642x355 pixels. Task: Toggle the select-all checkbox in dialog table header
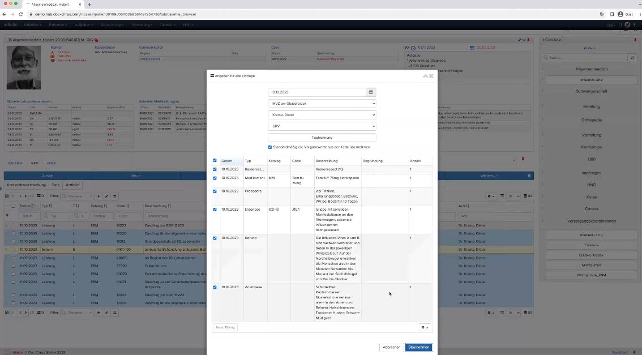coord(215,160)
